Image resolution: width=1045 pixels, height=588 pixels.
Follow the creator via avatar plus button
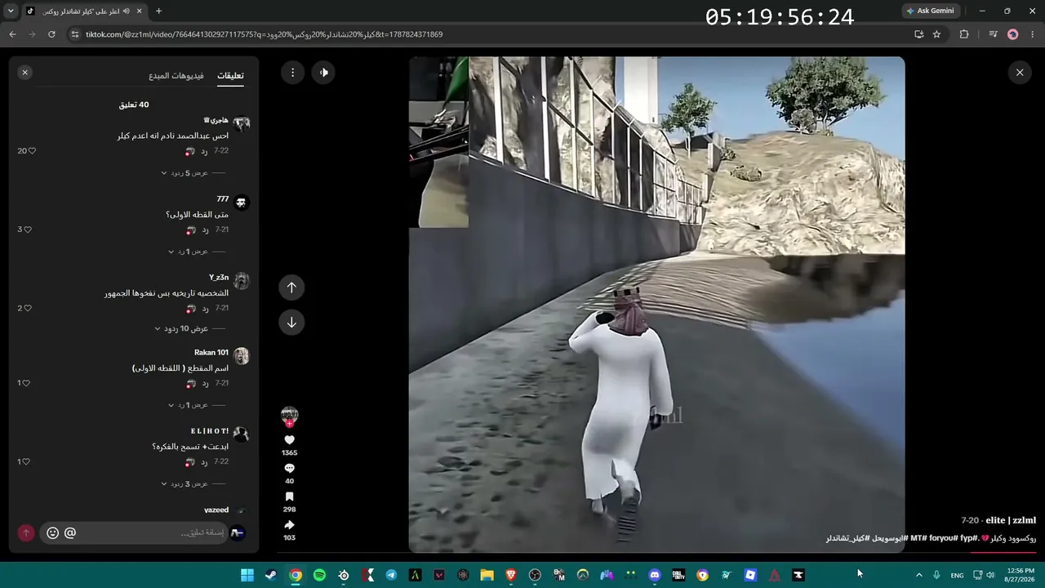[289, 425]
